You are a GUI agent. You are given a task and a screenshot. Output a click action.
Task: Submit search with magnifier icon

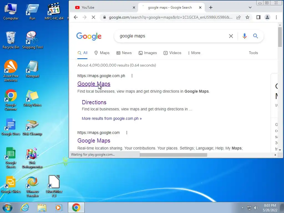(x=255, y=36)
